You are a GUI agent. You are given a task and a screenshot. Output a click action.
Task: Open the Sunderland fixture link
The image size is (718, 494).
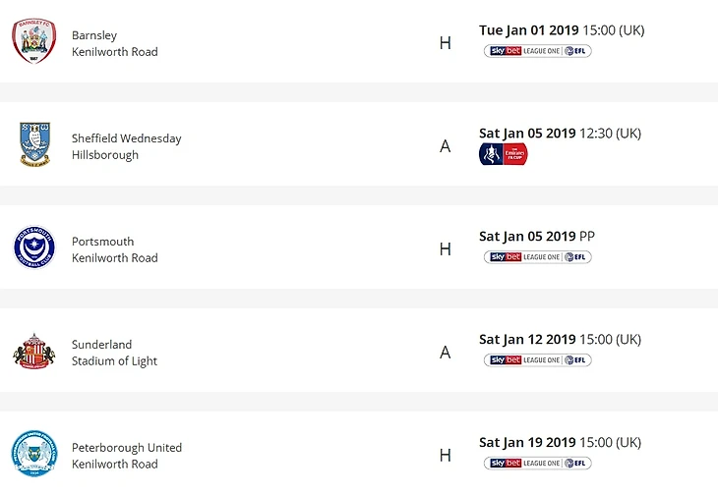(101, 345)
